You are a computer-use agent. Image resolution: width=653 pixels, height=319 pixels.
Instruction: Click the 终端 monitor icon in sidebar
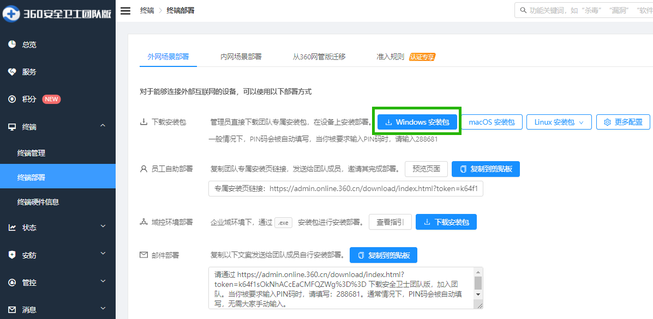coord(12,127)
